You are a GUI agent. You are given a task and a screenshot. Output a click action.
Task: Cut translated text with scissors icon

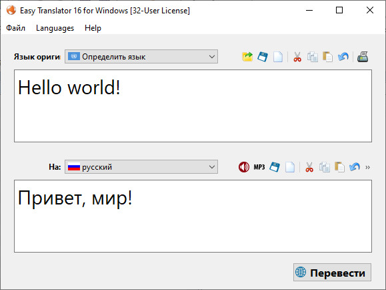[x=309, y=167]
